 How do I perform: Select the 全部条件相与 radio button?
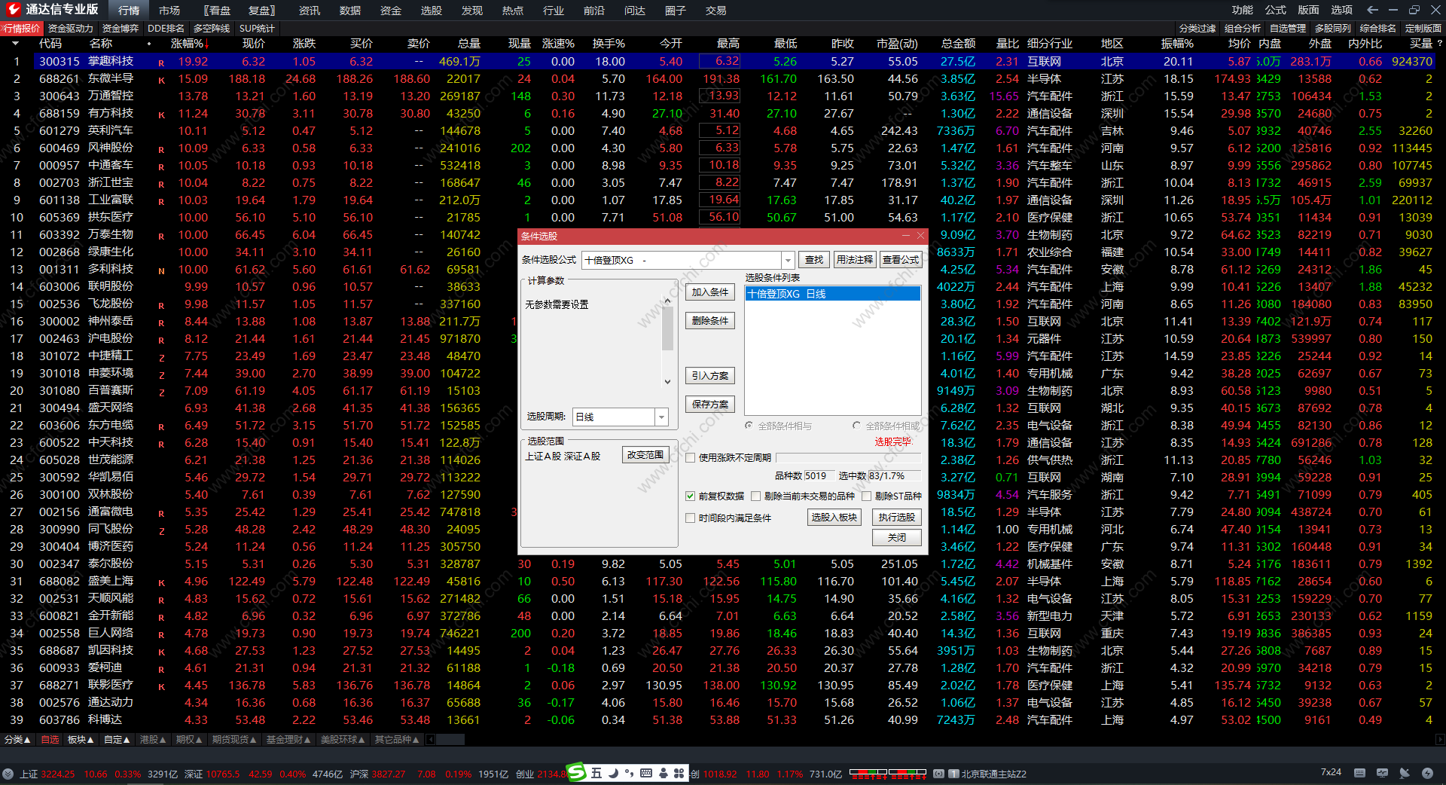(749, 426)
